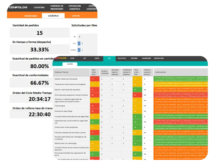Image resolution: width=213 pixels, height=163 pixels.
Task: Select Gestión ineficiente de repuestos row label
Action: point(67,90)
